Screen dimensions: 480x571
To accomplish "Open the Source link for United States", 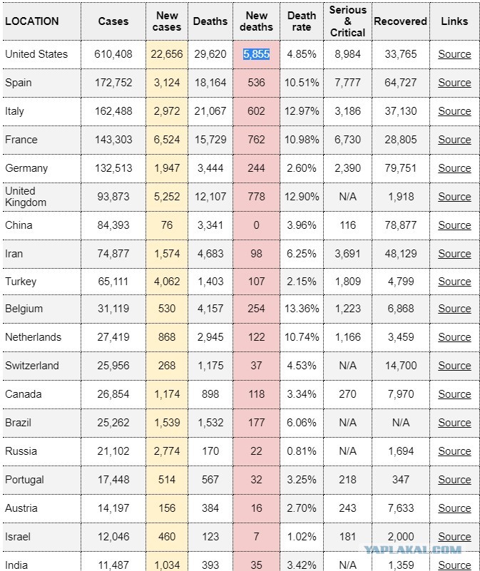I will pyautogui.click(x=454, y=54).
